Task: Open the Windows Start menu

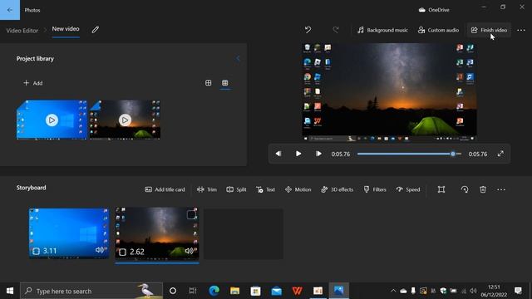Action: [x=10, y=291]
